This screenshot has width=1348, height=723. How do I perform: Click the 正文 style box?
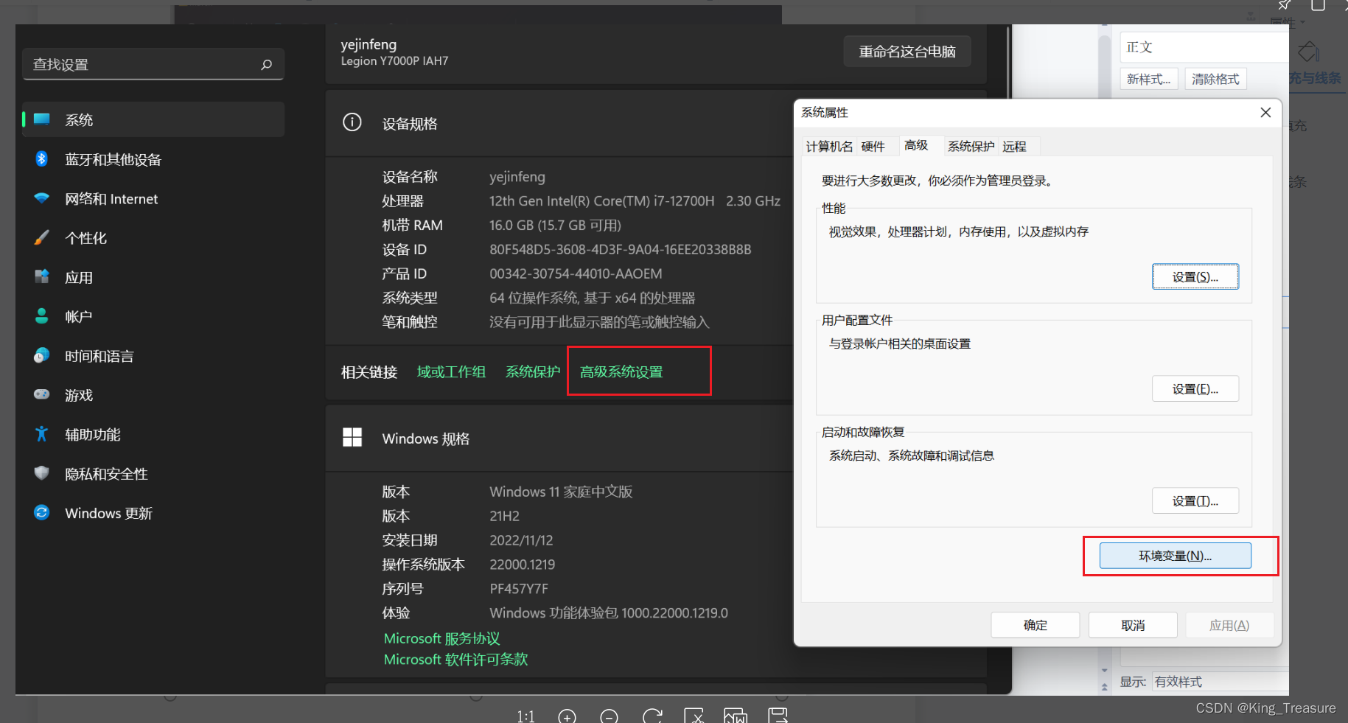click(x=1204, y=47)
